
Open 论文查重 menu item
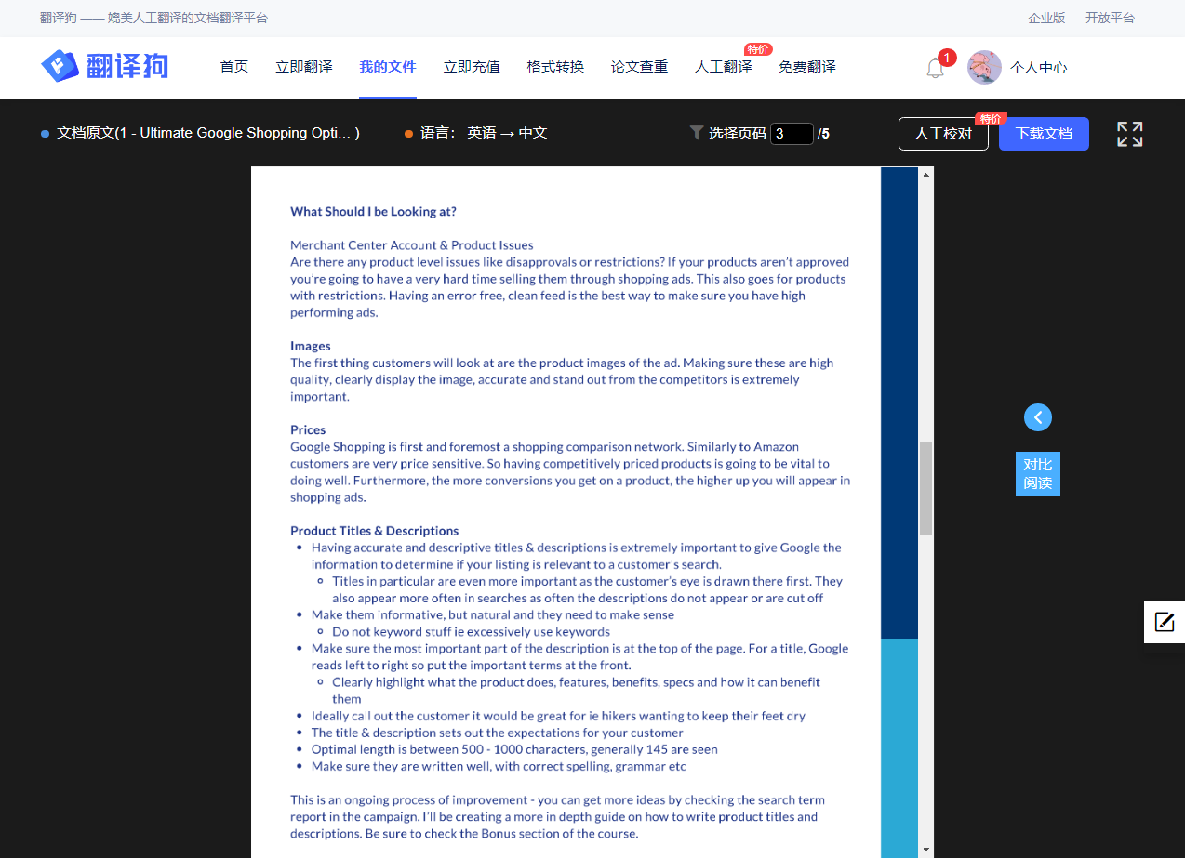(x=639, y=67)
